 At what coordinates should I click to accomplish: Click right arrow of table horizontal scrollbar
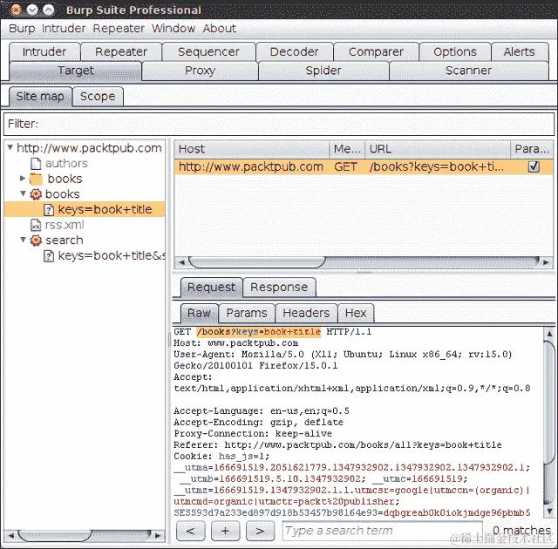click(546, 262)
